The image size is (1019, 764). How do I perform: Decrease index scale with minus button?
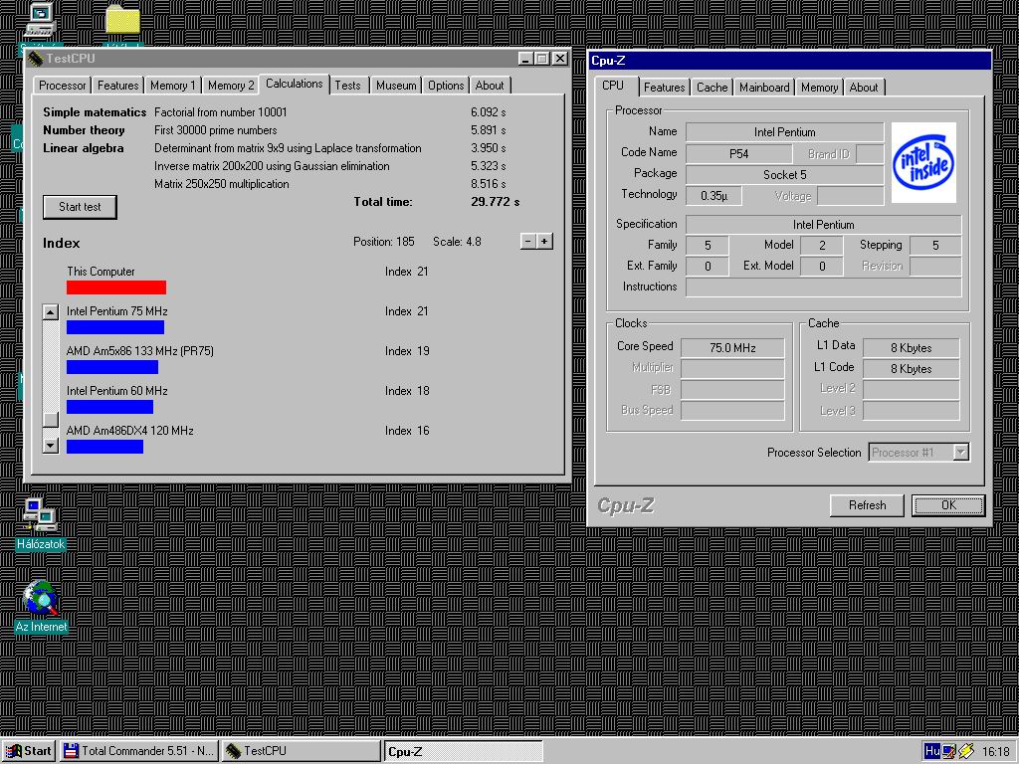pos(528,241)
